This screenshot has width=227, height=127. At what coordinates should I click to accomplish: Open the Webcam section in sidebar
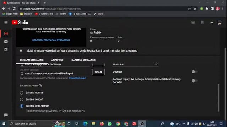(6, 42)
